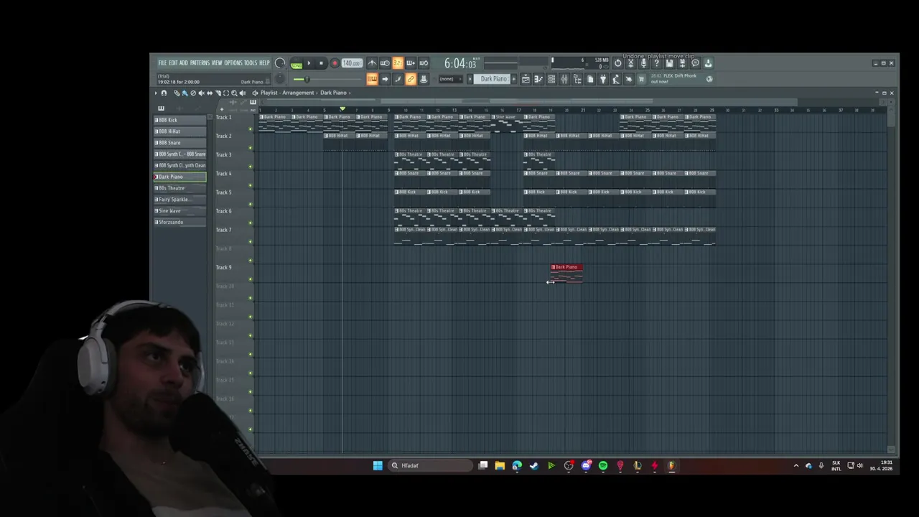Image resolution: width=919 pixels, height=517 pixels.
Task: Toggle playlist magnet snap icon
Action: tap(164, 93)
